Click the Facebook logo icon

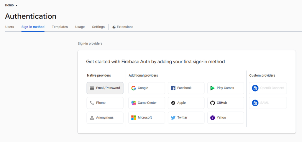tap(173, 88)
